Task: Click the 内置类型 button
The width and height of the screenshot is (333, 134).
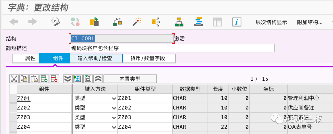Action: 130,79
